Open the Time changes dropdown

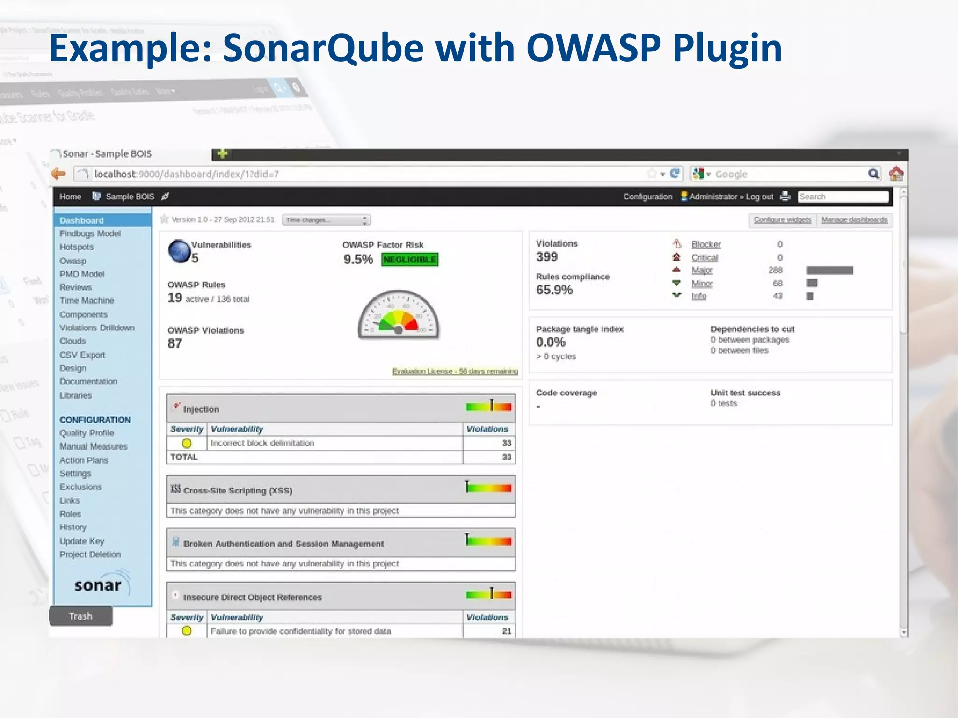(x=326, y=220)
